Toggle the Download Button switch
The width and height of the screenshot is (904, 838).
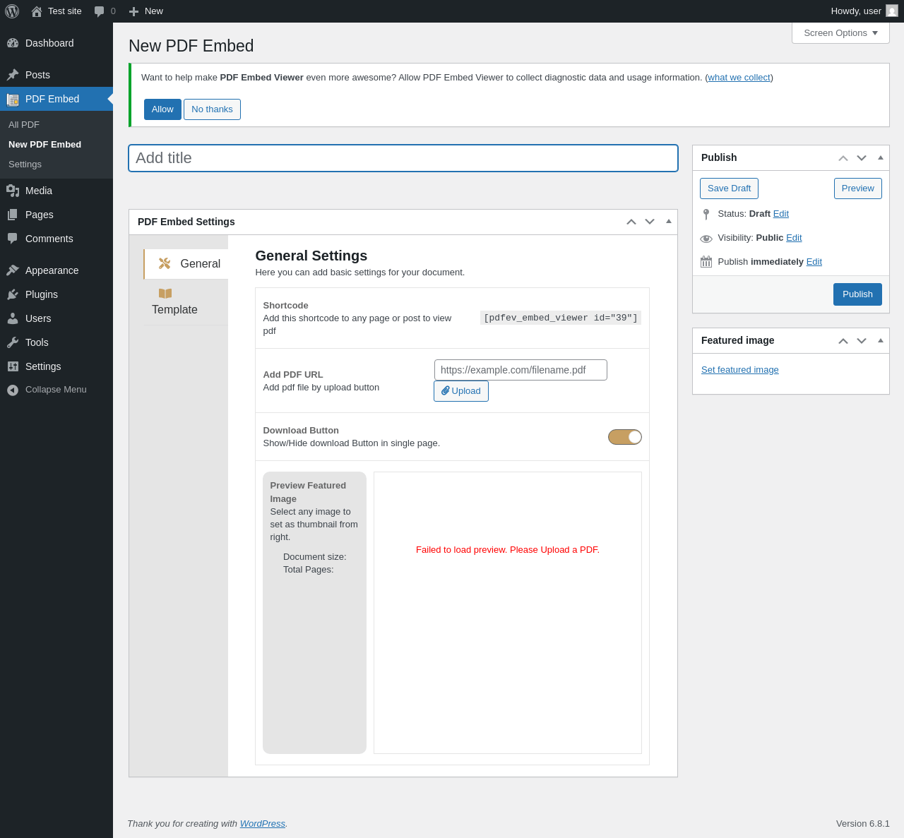coord(625,437)
